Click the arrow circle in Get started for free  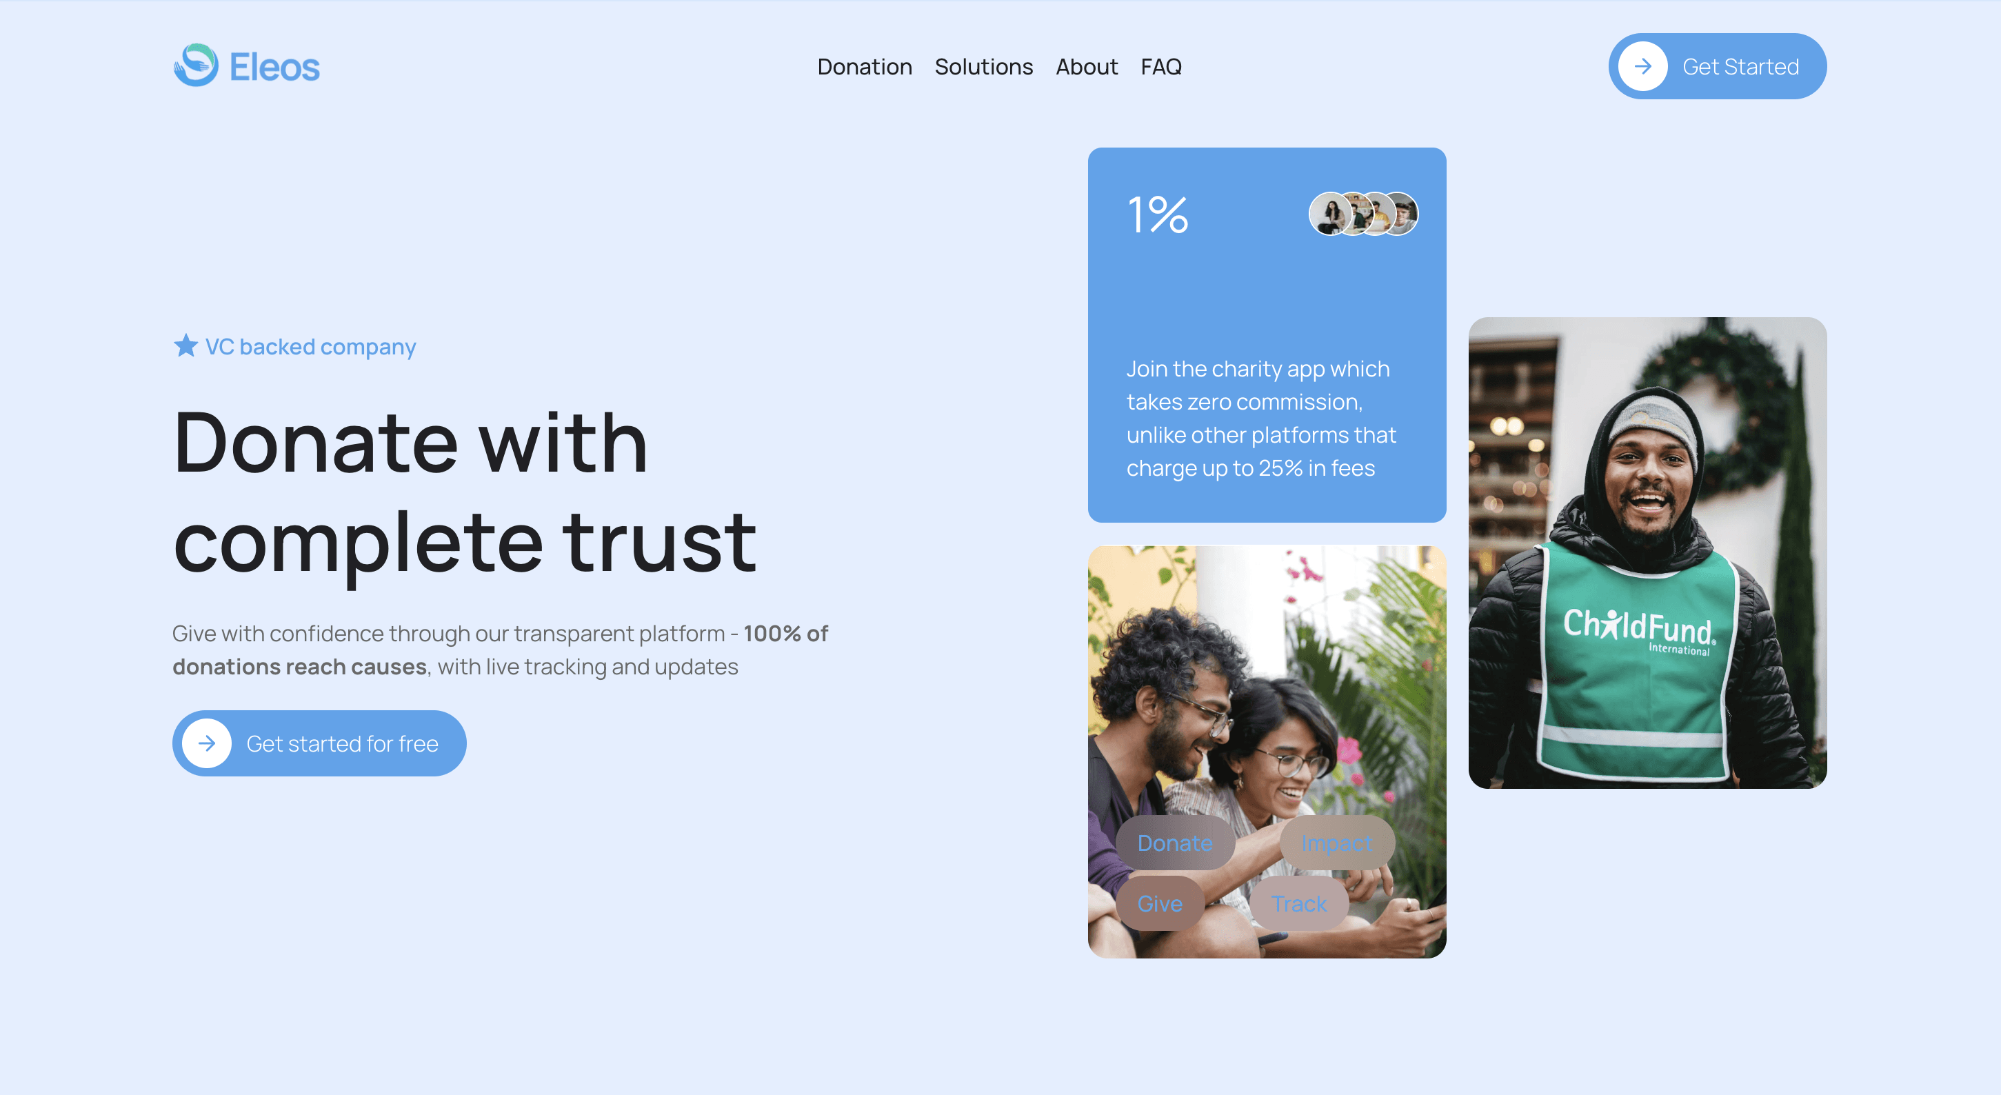207,743
